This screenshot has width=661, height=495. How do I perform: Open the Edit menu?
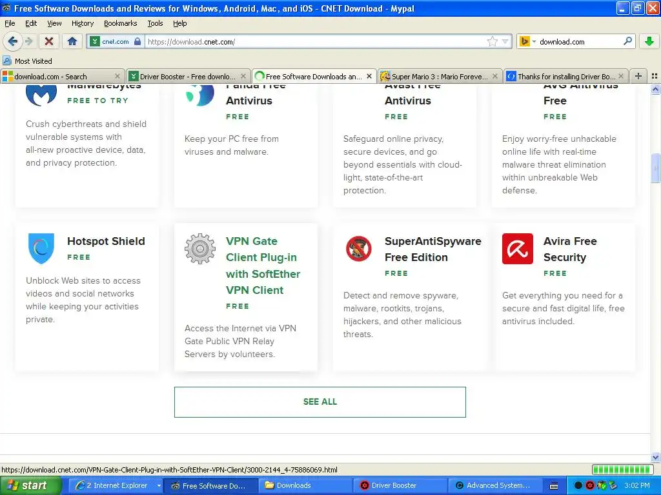click(x=31, y=23)
